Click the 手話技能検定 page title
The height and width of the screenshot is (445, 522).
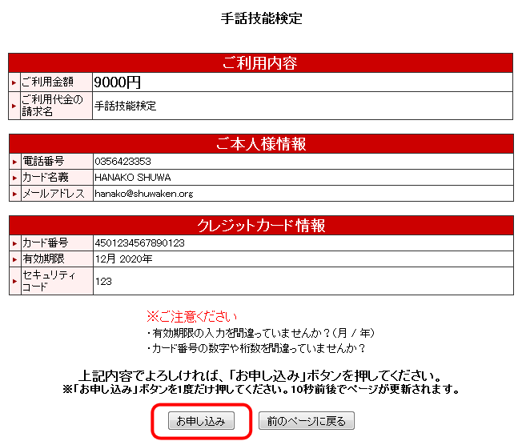[x=261, y=18]
